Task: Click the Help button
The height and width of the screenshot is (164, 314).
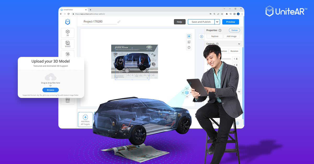Action: click(180, 22)
